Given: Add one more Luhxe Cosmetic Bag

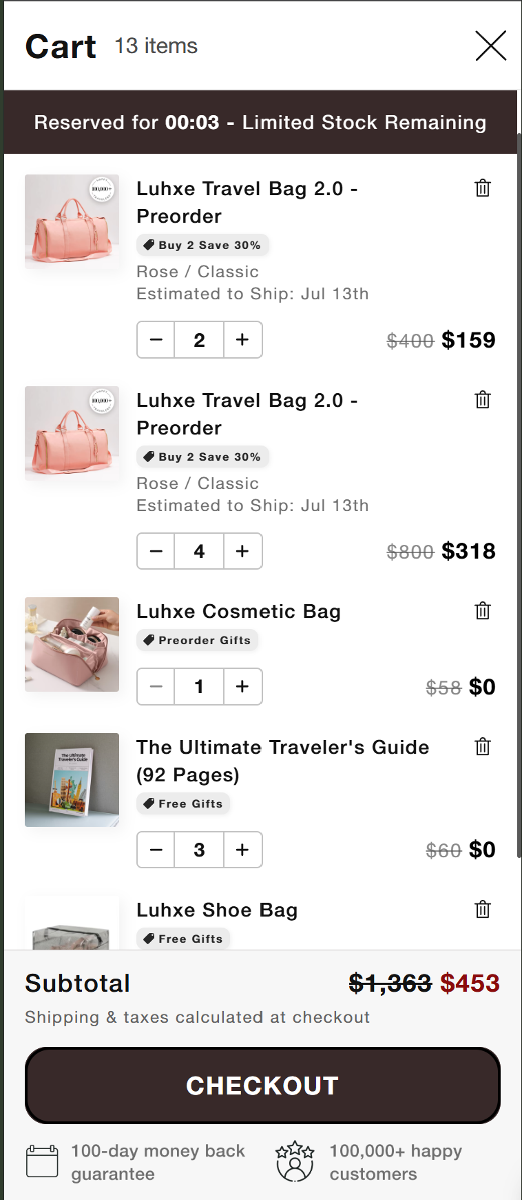Looking at the screenshot, I should pyautogui.click(x=242, y=687).
